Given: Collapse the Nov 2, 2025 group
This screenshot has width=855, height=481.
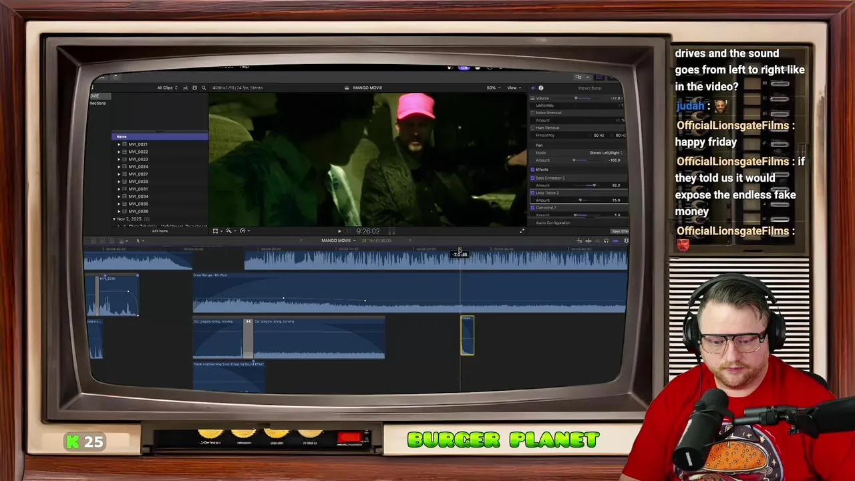Looking at the screenshot, I should pos(114,219).
